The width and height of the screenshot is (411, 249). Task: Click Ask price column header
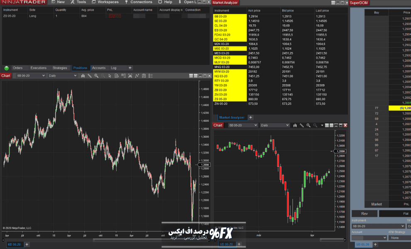point(264,10)
